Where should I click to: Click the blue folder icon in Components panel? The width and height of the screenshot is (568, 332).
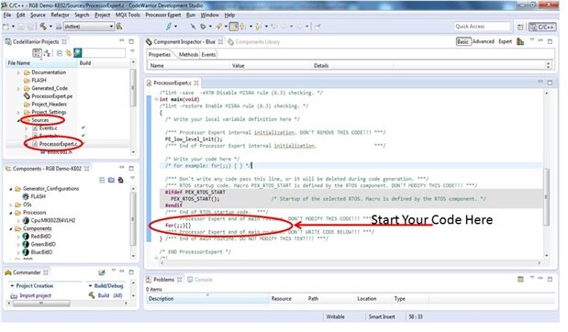[x=111, y=180]
